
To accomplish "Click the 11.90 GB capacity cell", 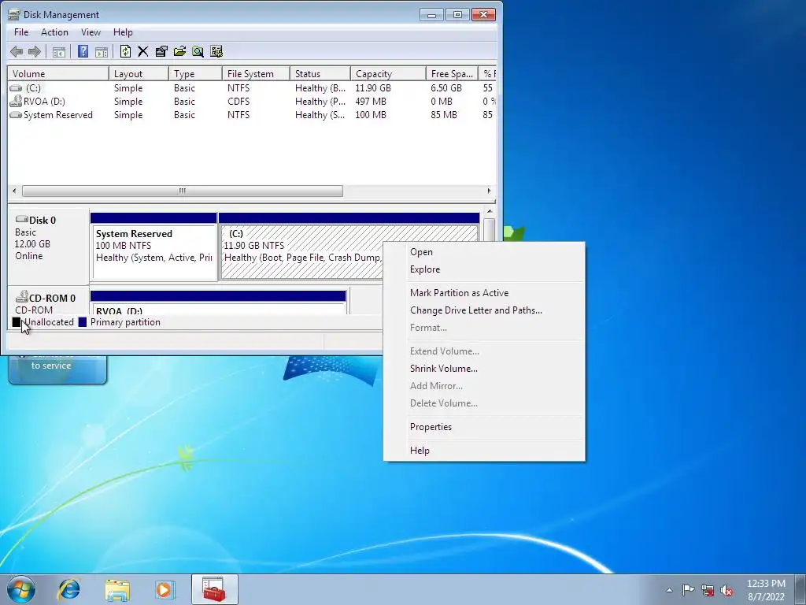I will 373,88.
